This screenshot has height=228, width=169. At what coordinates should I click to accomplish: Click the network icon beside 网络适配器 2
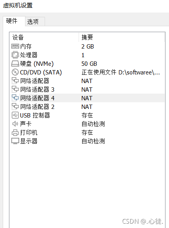15,107
